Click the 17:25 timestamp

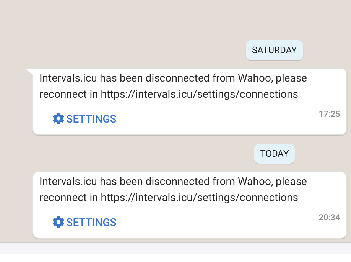tap(329, 114)
